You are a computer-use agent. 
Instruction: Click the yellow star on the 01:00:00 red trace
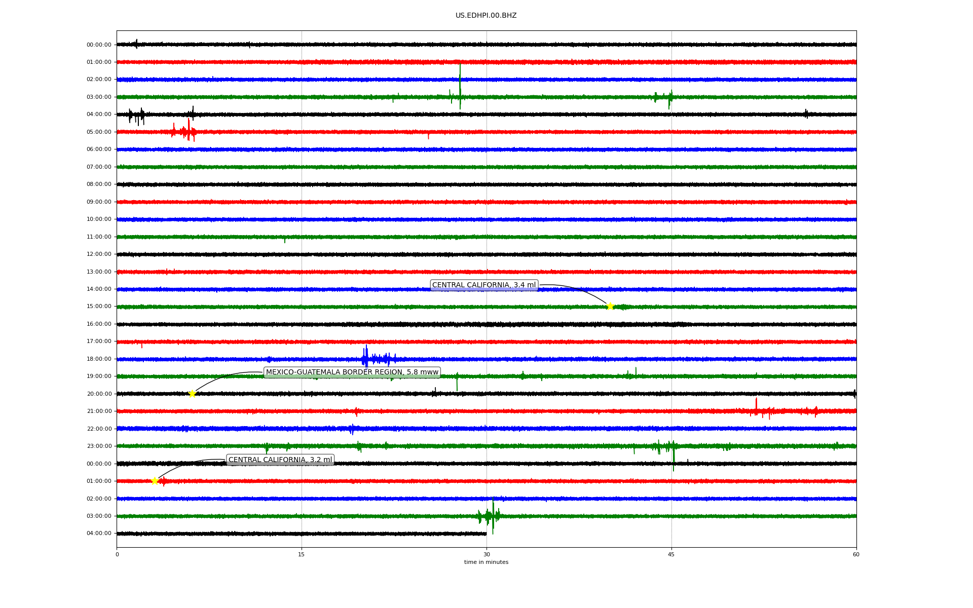(155, 481)
